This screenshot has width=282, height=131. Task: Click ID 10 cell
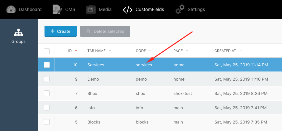(x=75, y=65)
